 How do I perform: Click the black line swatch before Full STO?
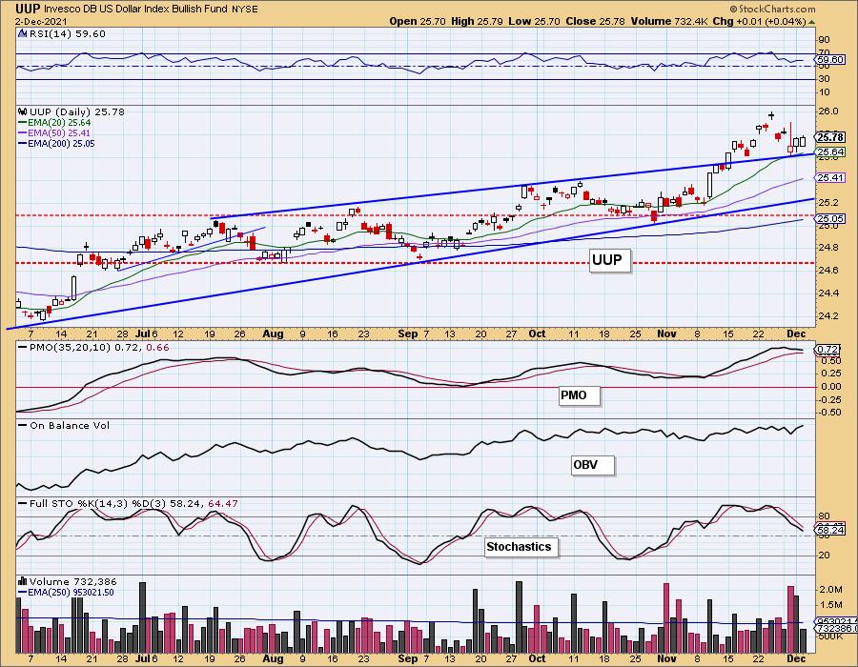(23, 503)
